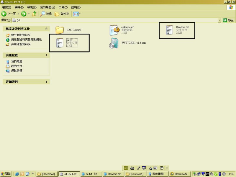Click the language bar help question icon
The image size is (236, 177).
162,168
